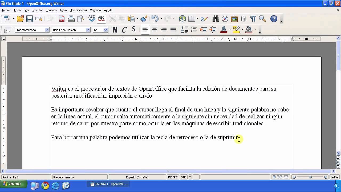Set Centered paragraph alignment
This screenshot has height=192, width=341.
[x=155, y=30]
